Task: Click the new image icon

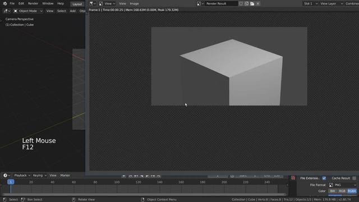Action: coord(247,3)
